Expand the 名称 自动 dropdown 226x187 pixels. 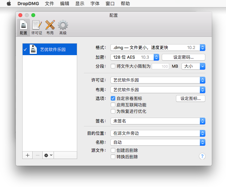tap(158, 143)
